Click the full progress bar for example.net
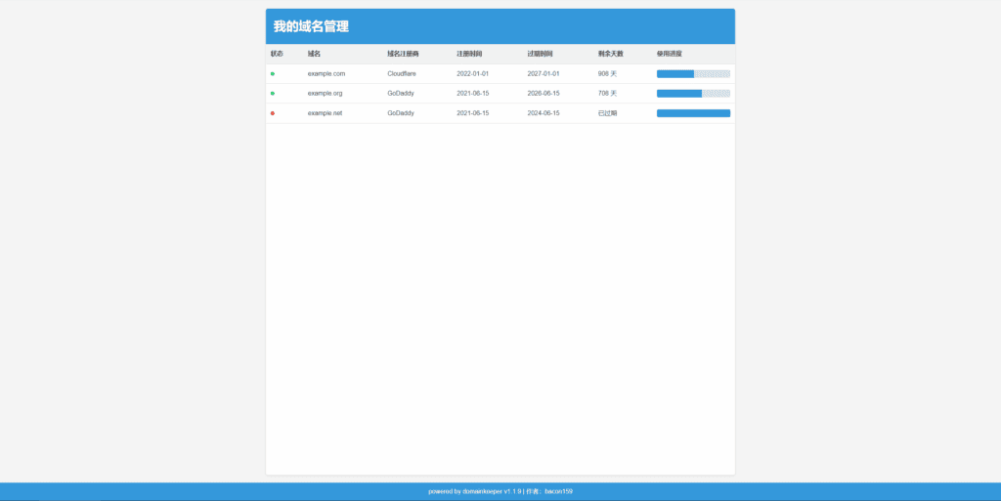The width and height of the screenshot is (1001, 501). (693, 113)
